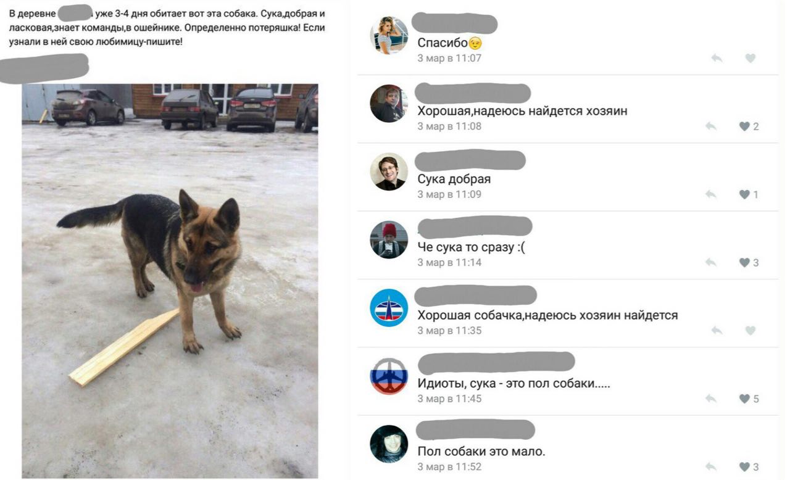Image resolution: width=790 pixels, height=480 pixels.
Task: Open the "3 мар в 11:52" timestamp link
Action: click(449, 467)
